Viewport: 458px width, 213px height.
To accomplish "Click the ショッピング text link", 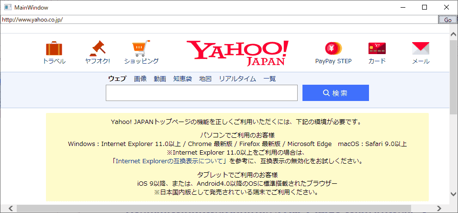I will [x=141, y=61].
